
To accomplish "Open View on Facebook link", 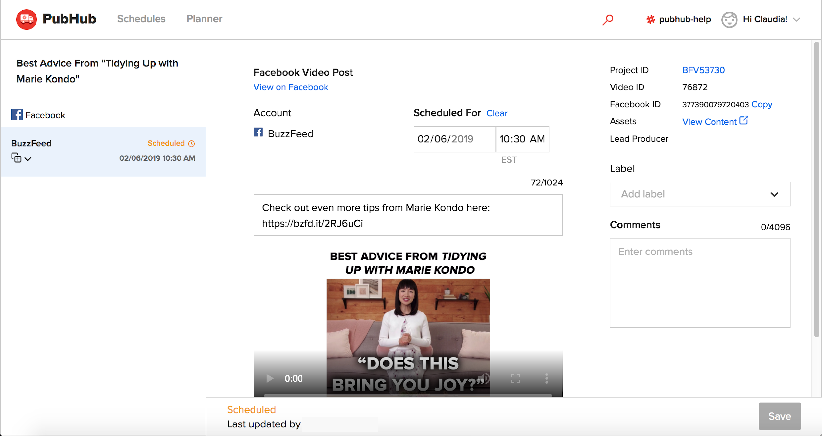I will 291,87.
